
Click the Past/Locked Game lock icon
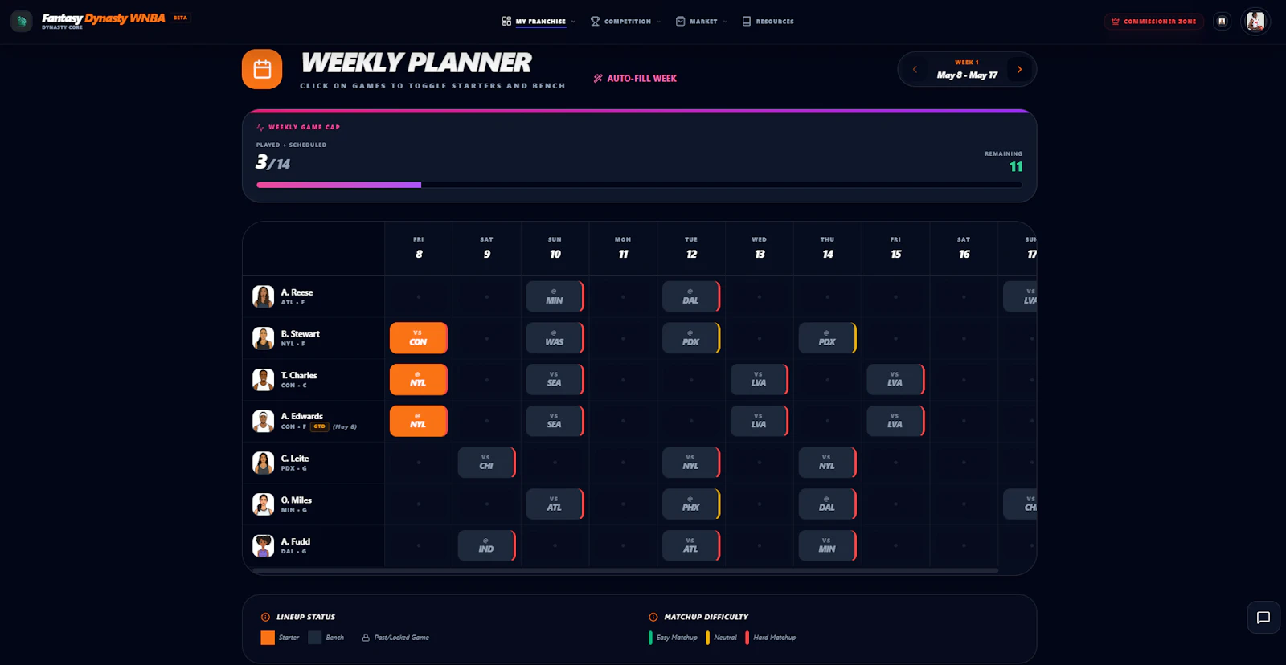coord(366,638)
